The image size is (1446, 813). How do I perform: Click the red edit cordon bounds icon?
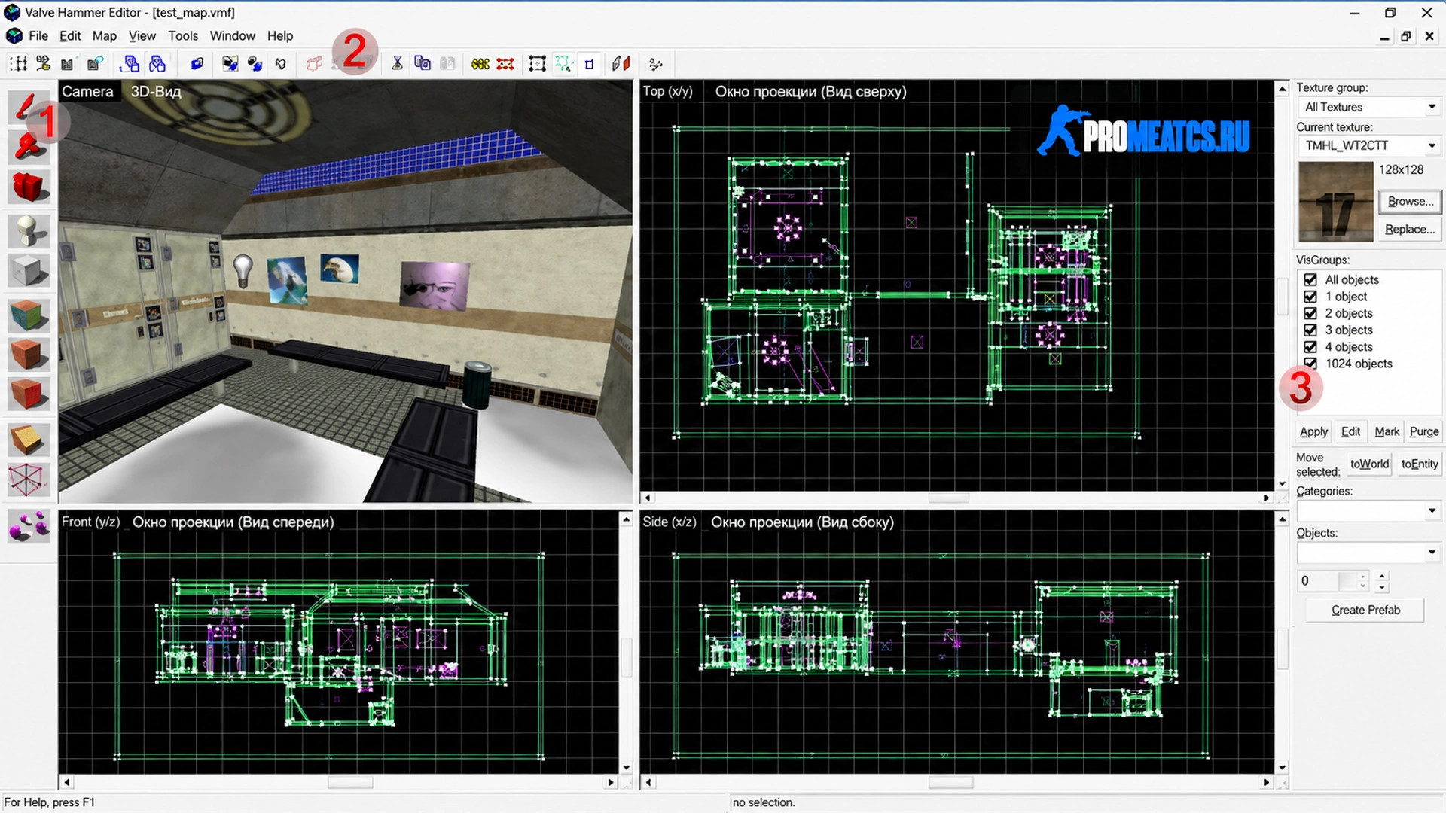click(505, 64)
